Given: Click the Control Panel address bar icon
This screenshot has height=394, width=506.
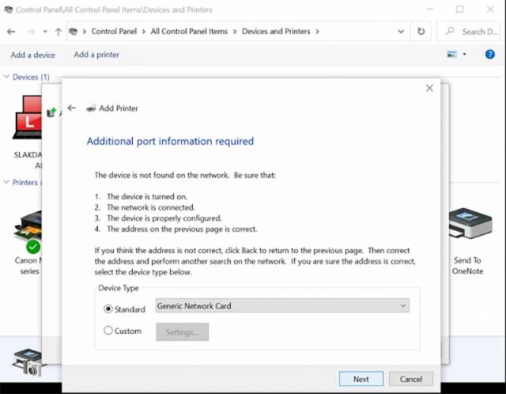Looking at the screenshot, I should (74, 32).
